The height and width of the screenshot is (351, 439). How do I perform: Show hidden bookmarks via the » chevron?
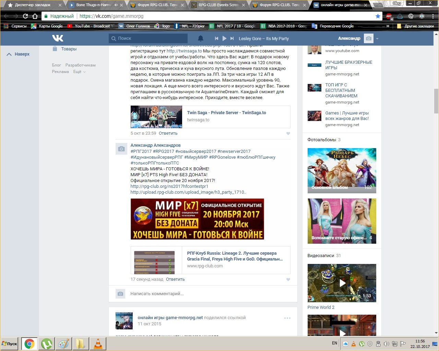388,26
